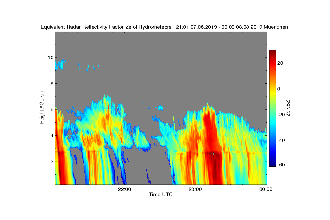The image size is (330, 220).
Task: Click the dark red top of the colorbar
Action: tap(273, 52)
